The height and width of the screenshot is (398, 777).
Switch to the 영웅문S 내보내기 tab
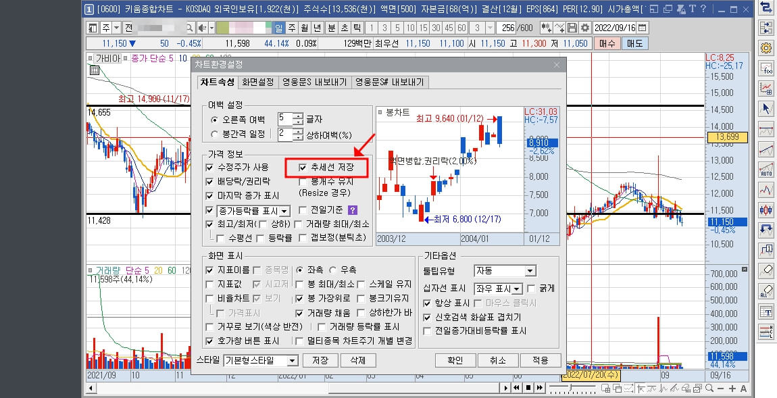(x=314, y=82)
